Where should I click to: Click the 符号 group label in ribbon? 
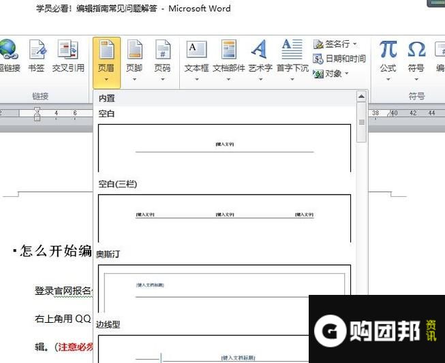[416, 96]
